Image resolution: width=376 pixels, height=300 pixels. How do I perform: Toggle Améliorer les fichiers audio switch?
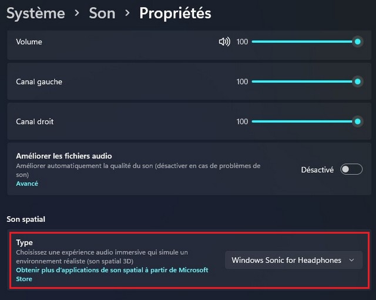point(351,170)
